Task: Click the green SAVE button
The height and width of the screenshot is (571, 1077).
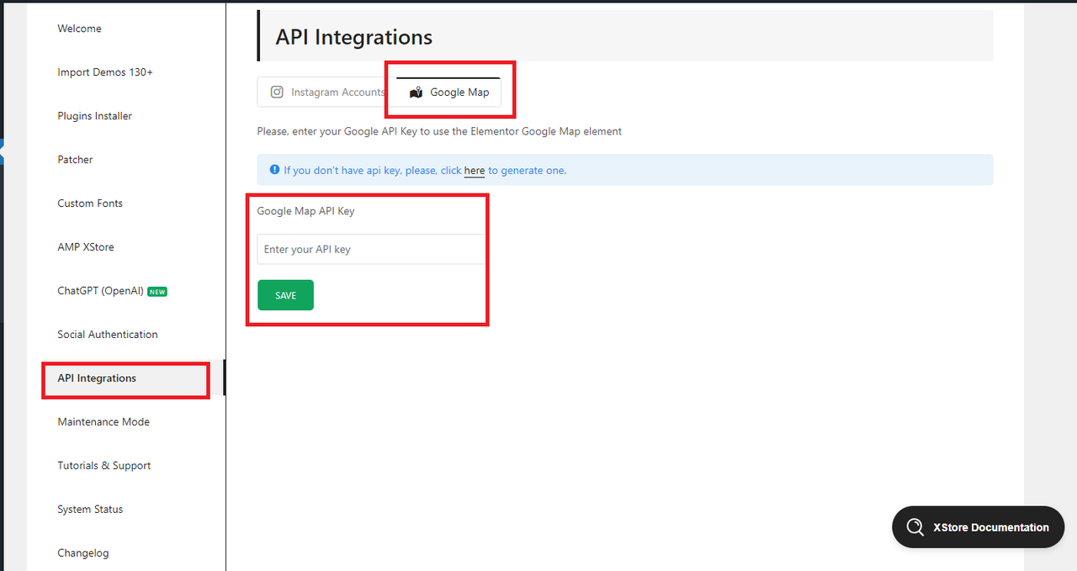Action: [x=285, y=295]
